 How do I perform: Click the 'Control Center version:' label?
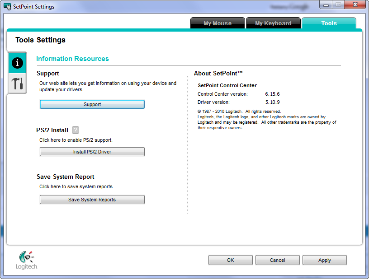pyautogui.click(x=222, y=94)
